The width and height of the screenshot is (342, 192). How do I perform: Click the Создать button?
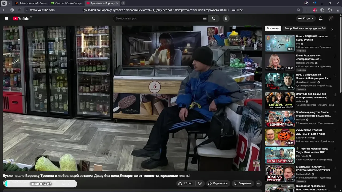[306, 18]
